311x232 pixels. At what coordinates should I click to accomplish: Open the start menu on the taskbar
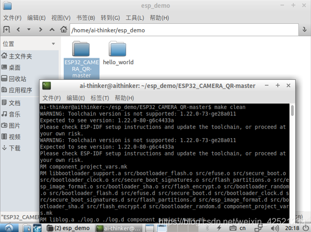[9, 228]
